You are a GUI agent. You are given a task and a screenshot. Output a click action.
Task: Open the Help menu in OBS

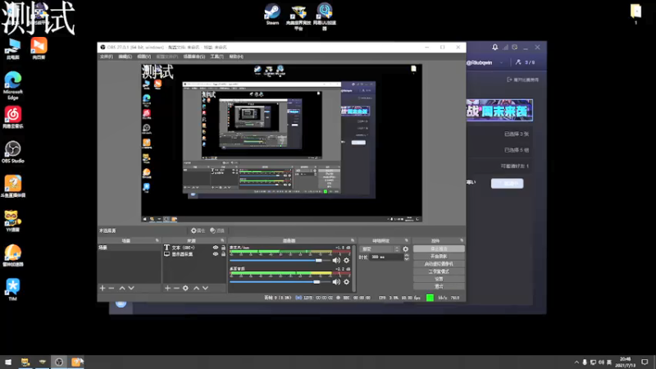(236, 57)
